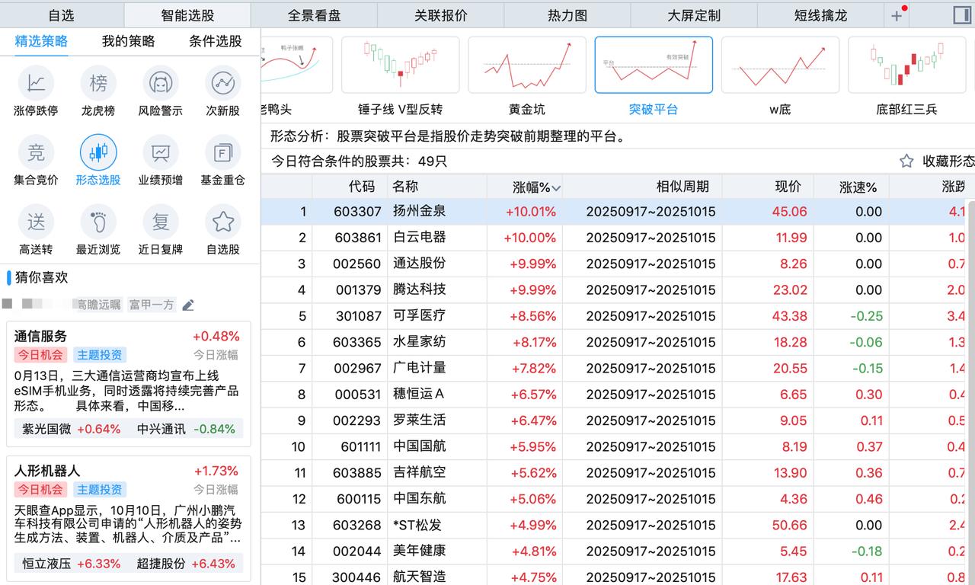
Task: Open the 次新股 icon
Action: coord(222,82)
